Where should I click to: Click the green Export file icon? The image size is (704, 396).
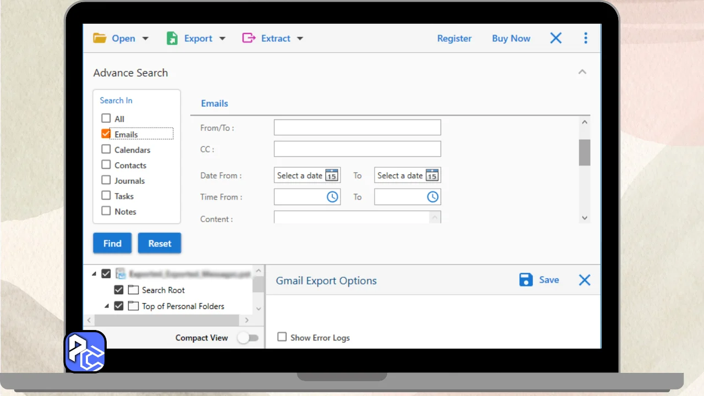[x=172, y=38]
